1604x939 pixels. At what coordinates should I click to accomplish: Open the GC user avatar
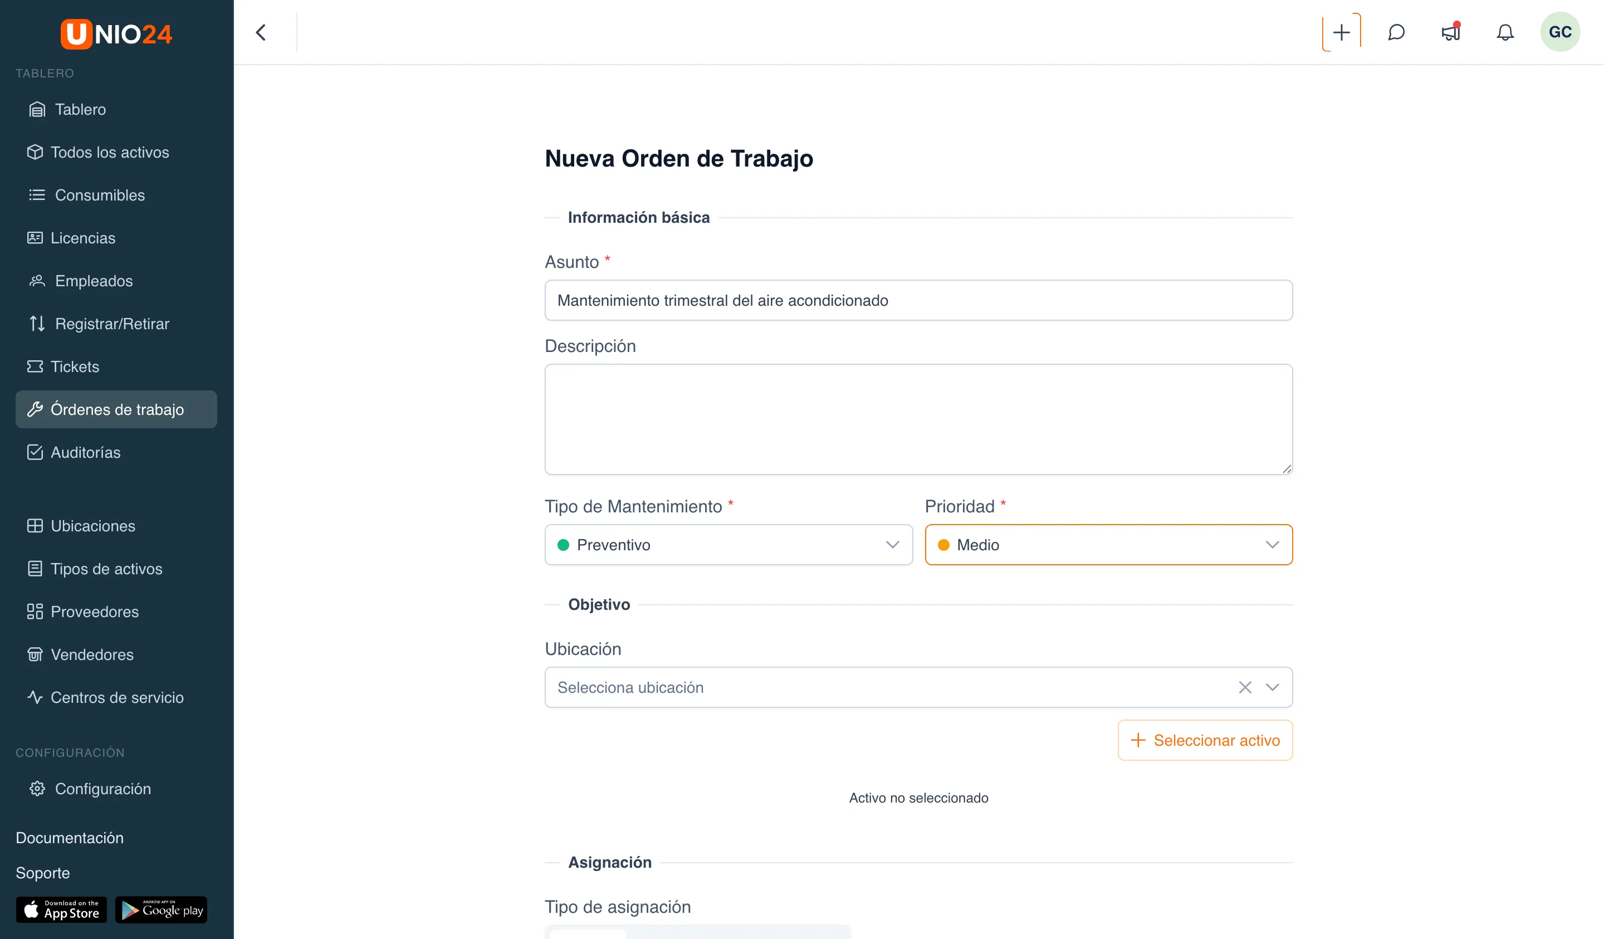coord(1560,32)
